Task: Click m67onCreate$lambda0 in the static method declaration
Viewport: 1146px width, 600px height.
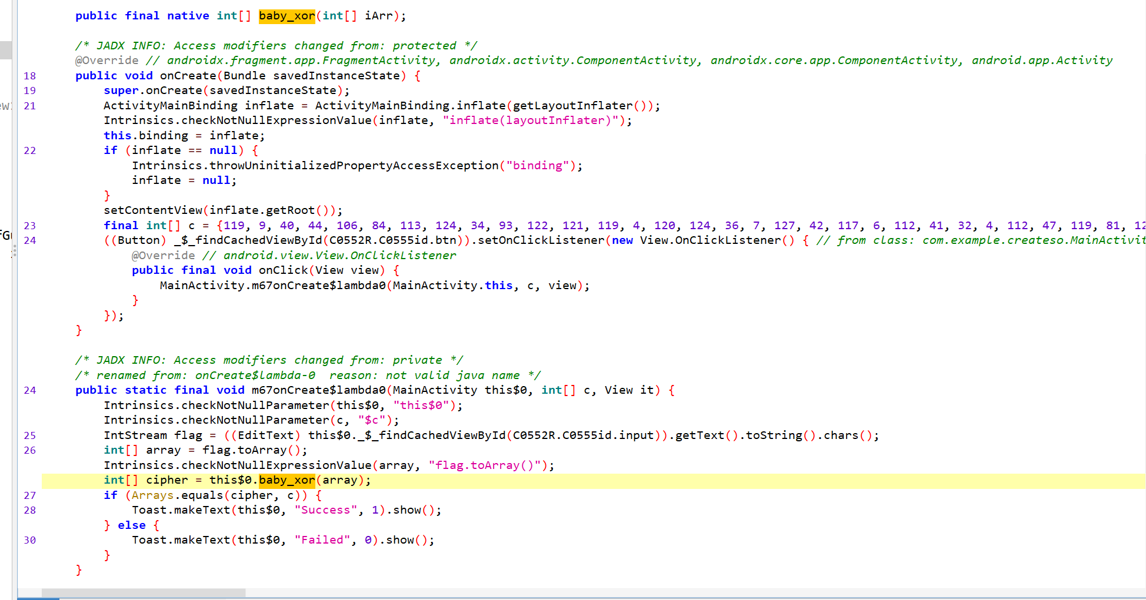Action: pos(319,390)
